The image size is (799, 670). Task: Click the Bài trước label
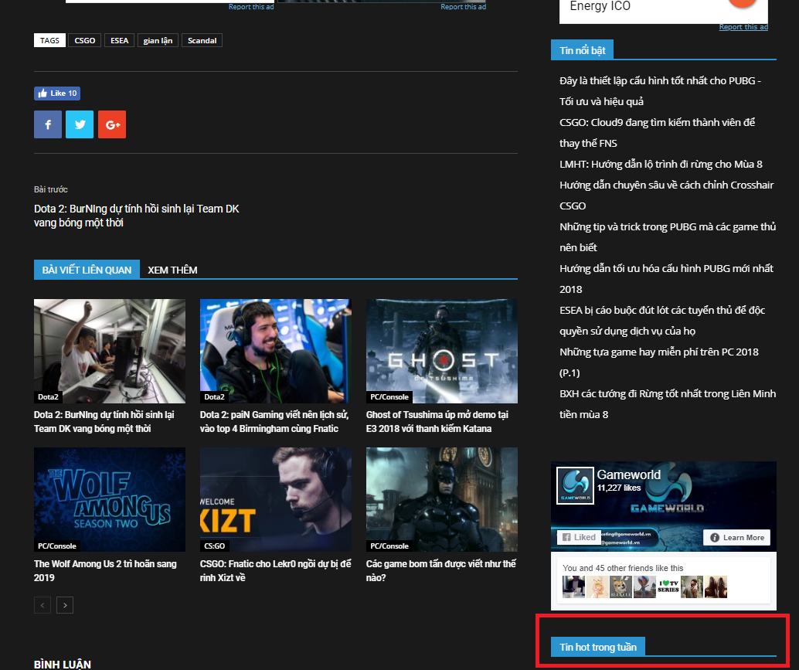51,189
